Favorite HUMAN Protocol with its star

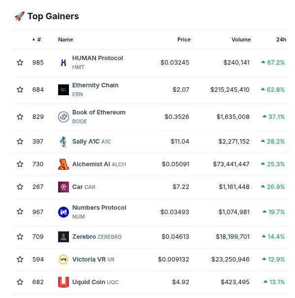point(20,63)
